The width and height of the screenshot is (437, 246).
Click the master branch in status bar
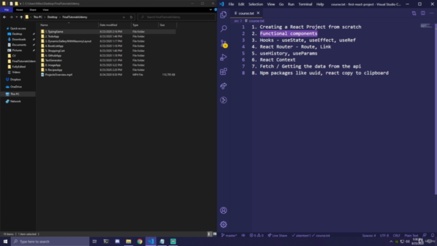click(x=229, y=235)
